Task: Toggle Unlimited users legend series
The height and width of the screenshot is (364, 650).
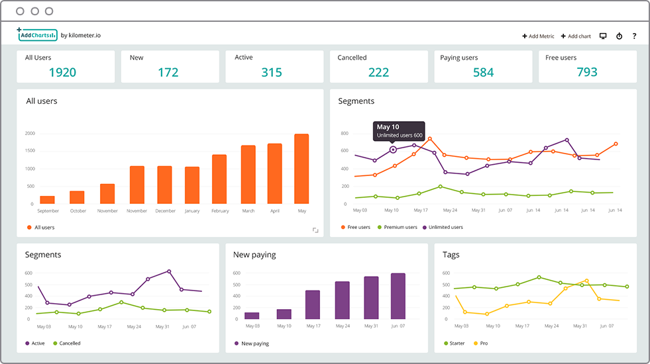Action: pyautogui.click(x=443, y=227)
